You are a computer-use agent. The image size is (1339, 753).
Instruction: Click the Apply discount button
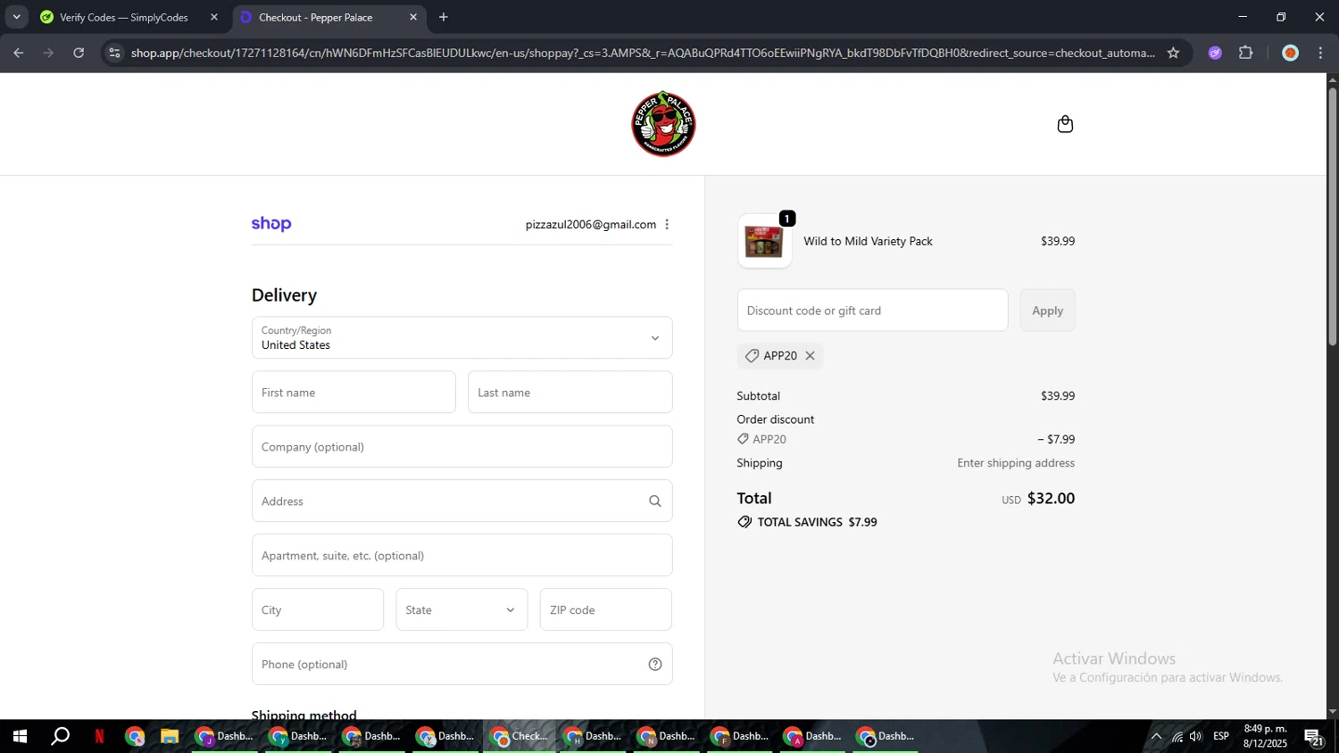pos(1048,310)
